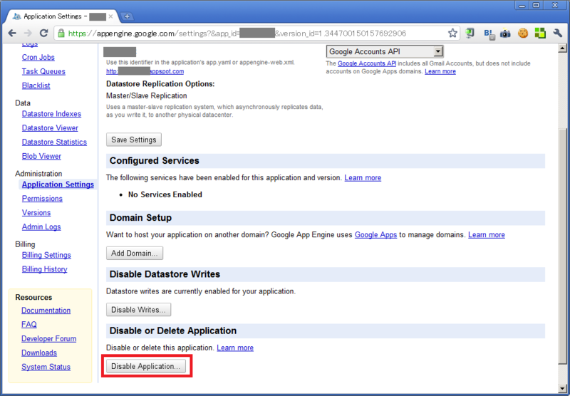
Task: Open System Status link
Action: pos(46,368)
